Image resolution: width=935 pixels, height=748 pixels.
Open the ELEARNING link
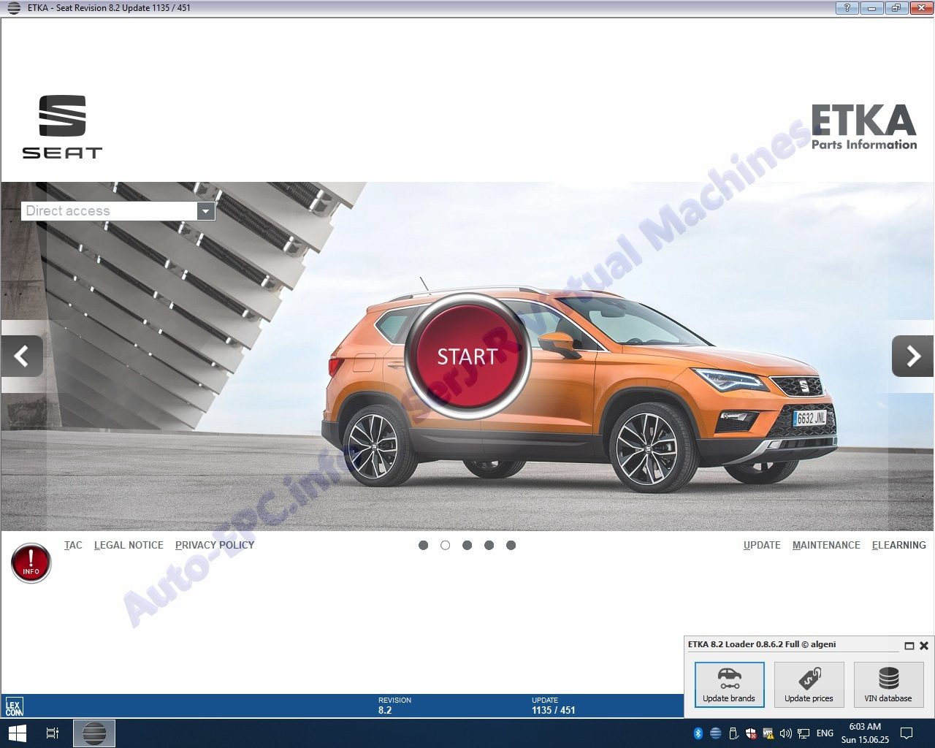(898, 545)
